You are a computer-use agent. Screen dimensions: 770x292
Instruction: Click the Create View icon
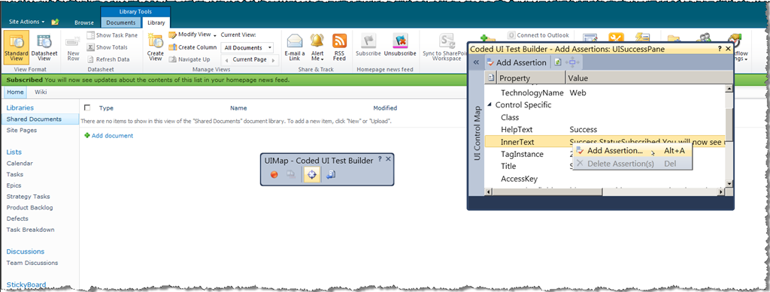click(x=155, y=48)
